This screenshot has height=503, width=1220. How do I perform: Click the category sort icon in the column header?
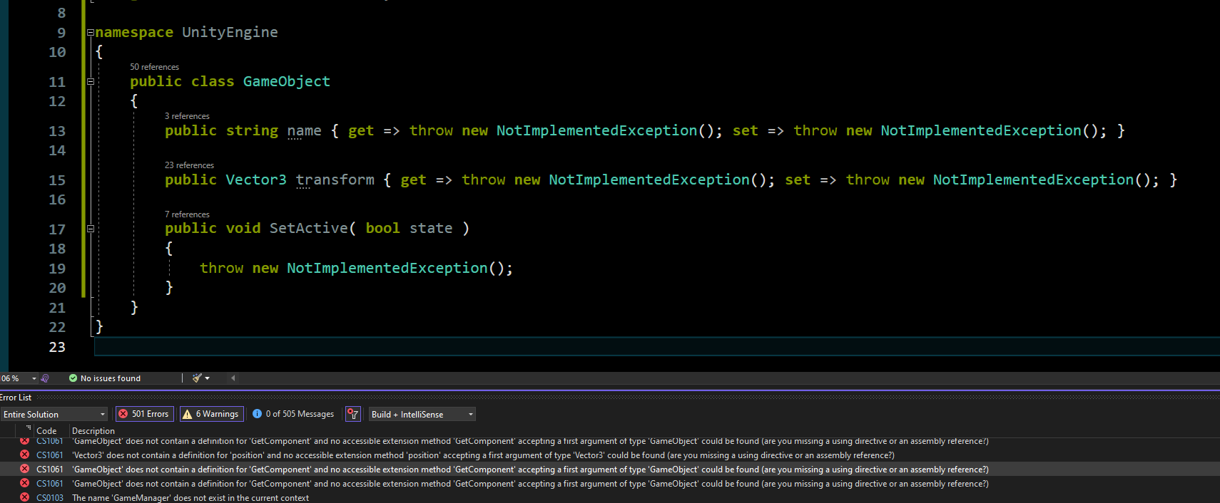(x=28, y=430)
